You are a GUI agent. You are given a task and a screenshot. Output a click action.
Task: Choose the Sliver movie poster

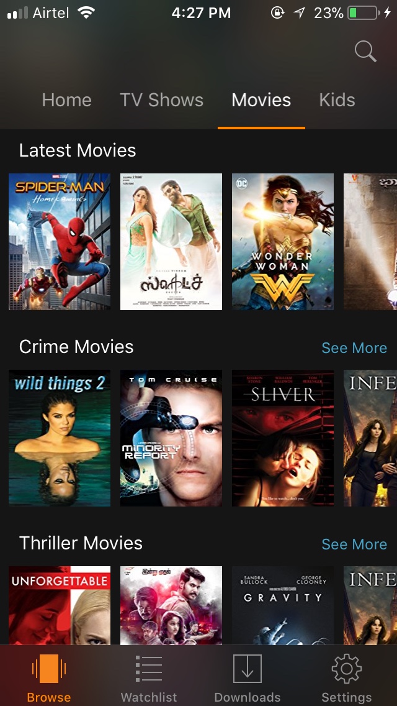tap(283, 438)
